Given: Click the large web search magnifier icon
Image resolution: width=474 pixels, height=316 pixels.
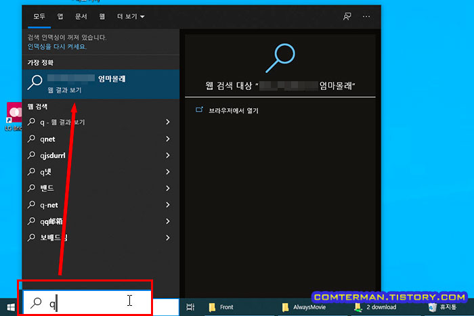Looking at the screenshot, I should 280,58.
